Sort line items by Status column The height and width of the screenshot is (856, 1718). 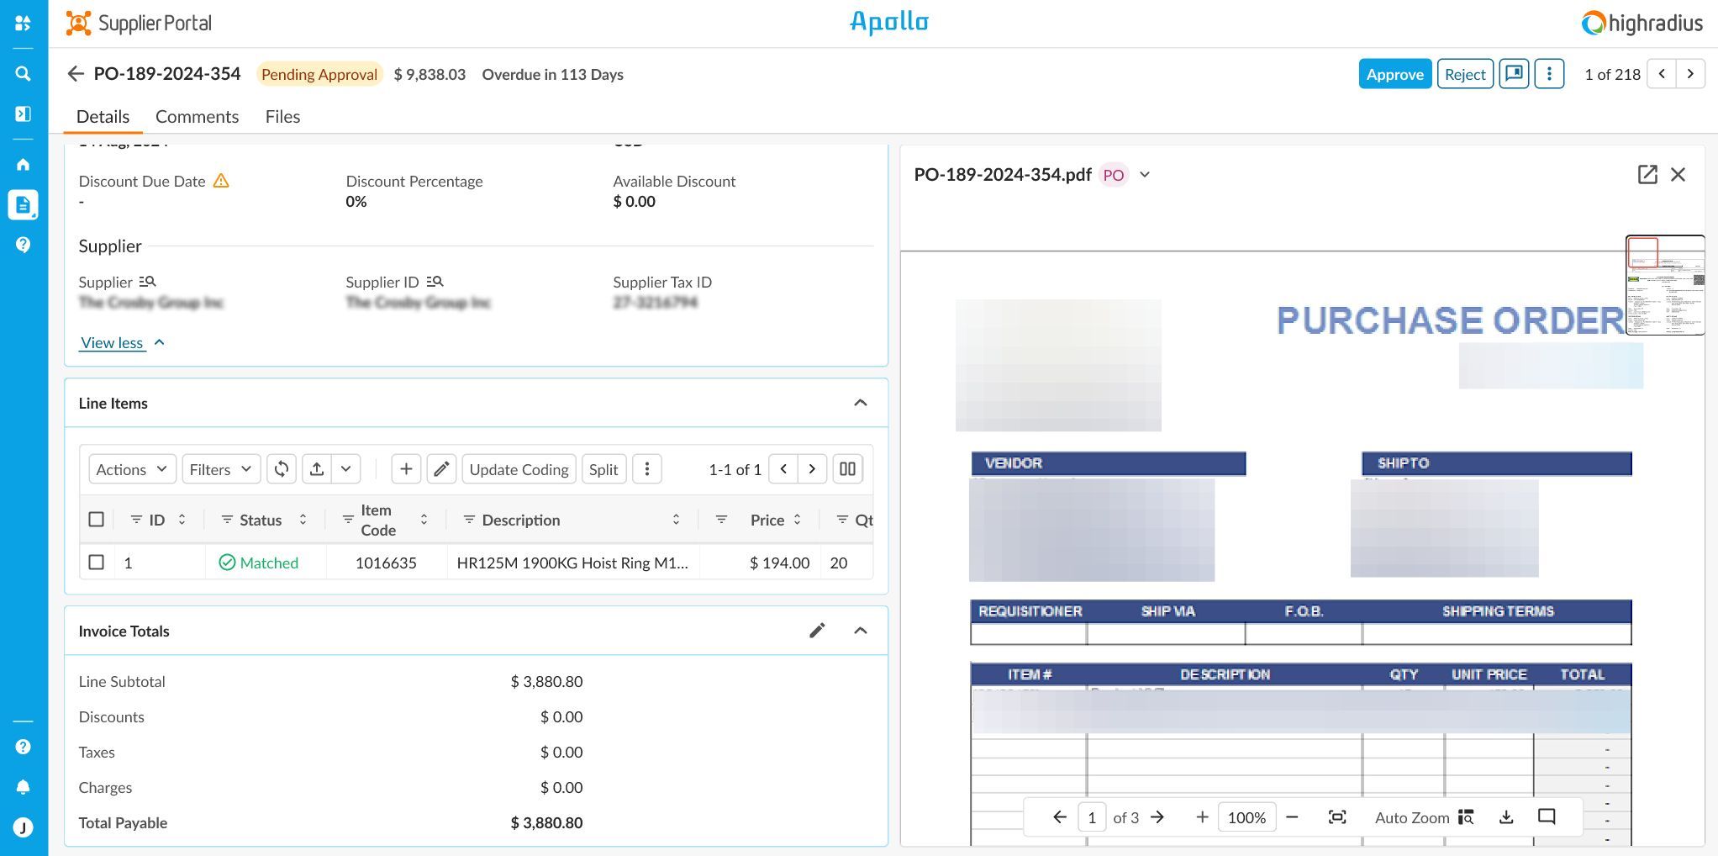pyautogui.click(x=303, y=520)
